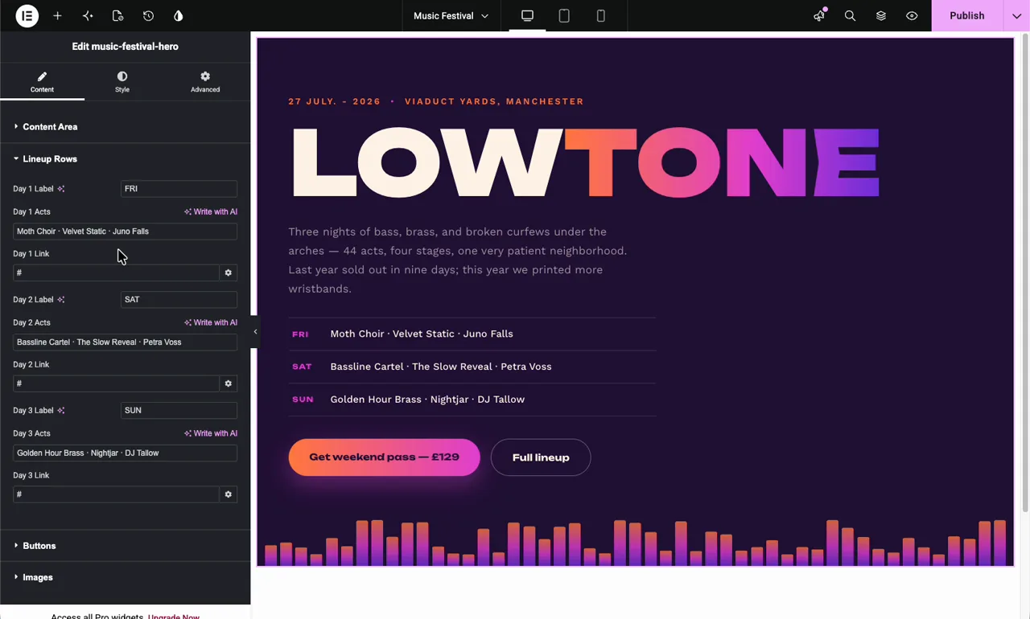
Task: Open document page settings icon
Action: [117, 15]
